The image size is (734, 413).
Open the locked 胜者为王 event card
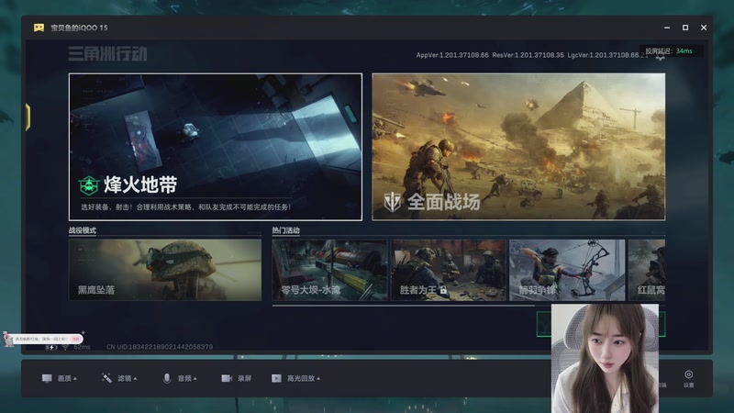[x=449, y=270]
